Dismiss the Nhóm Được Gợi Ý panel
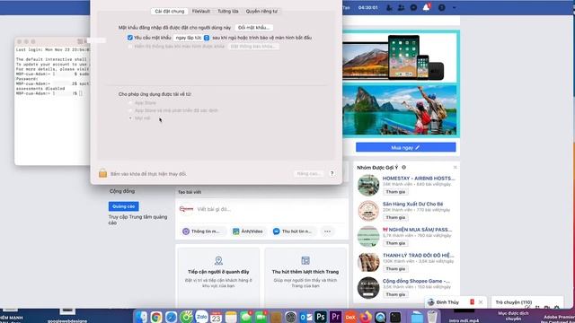Screen dimensions: 575x323 (x=455, y=168)
